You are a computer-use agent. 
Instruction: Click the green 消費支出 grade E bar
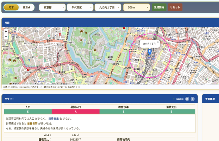[171, 112]
